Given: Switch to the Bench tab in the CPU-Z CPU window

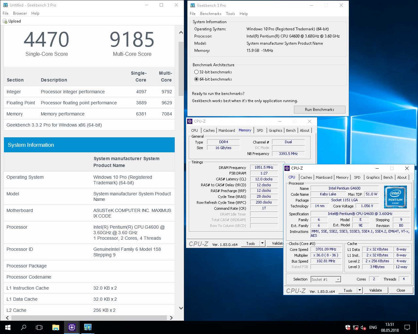Looking at the screenshot, I should (388, 177).
